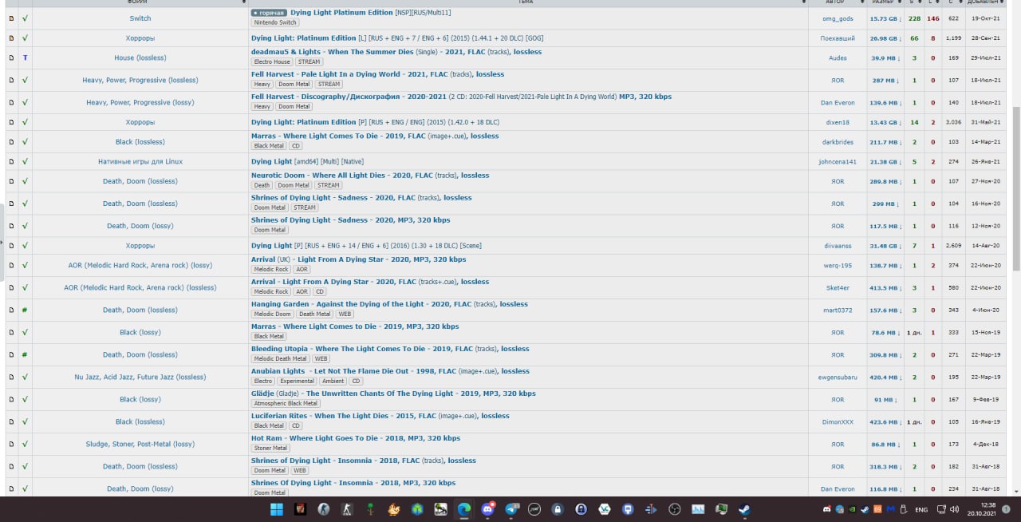1021x522 pixels.
Task: Click the NVIDIA tray icon
Action: pyautogui.click(x=852, y=509)
